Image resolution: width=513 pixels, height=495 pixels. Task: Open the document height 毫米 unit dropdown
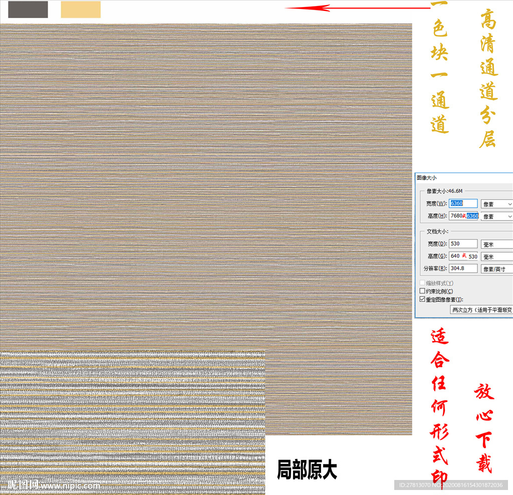(x=496, y=257)
